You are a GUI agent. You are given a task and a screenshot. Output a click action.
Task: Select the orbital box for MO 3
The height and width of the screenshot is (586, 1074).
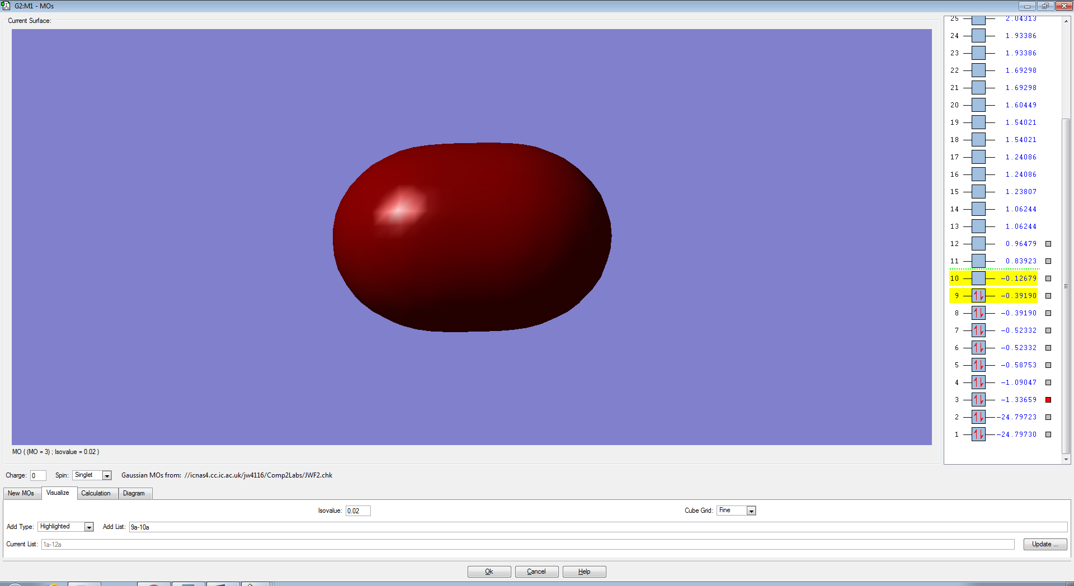coord(978,400)
